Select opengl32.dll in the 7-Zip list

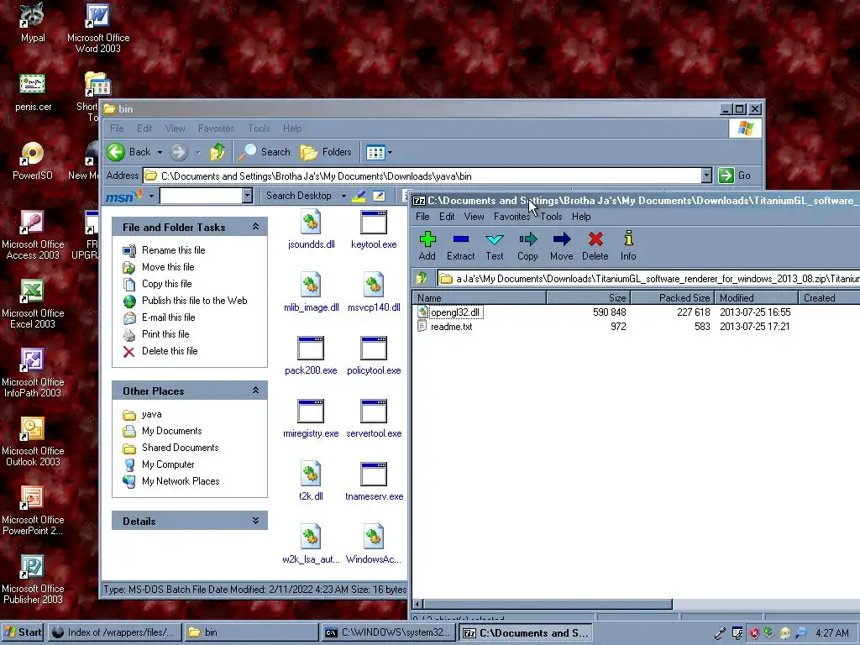tap(454, 312)
